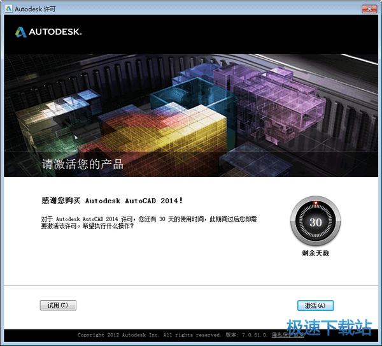Click the 请激活您的产品 banner heading

coord(82,164)
